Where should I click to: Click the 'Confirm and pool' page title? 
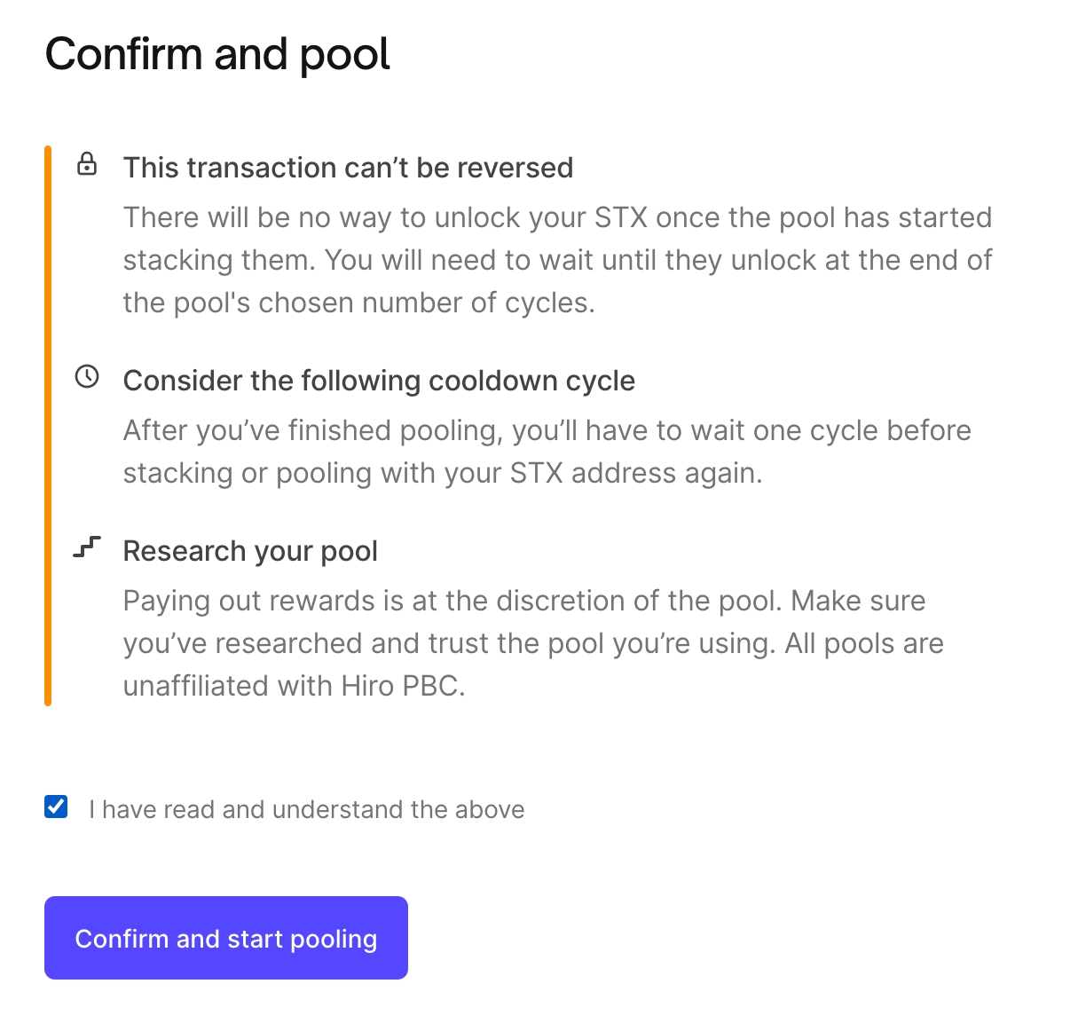pos(217,54)
